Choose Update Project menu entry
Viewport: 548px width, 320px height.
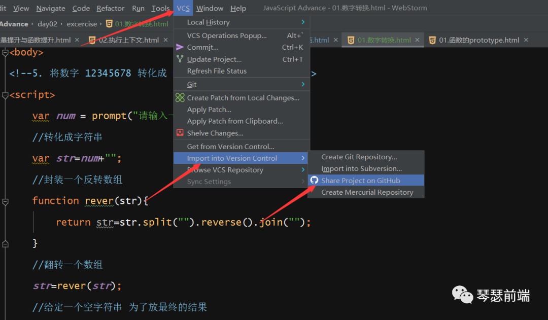pyautogui.click(x=242, y=59)
